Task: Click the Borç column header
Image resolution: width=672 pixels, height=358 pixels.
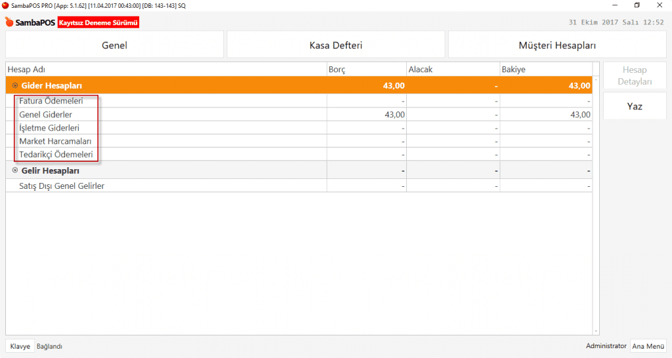Action: click(337, 69)
